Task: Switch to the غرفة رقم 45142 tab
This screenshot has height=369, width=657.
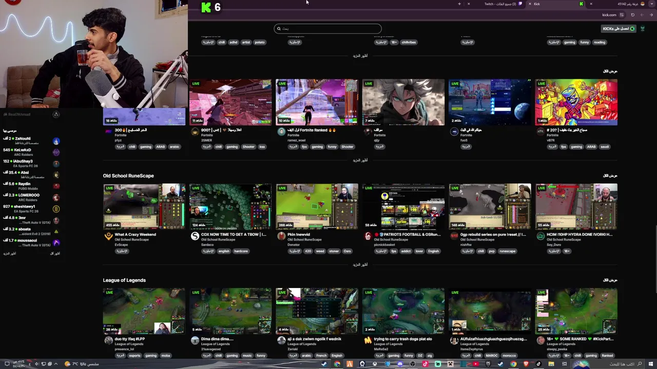Action: click(617, 4)
